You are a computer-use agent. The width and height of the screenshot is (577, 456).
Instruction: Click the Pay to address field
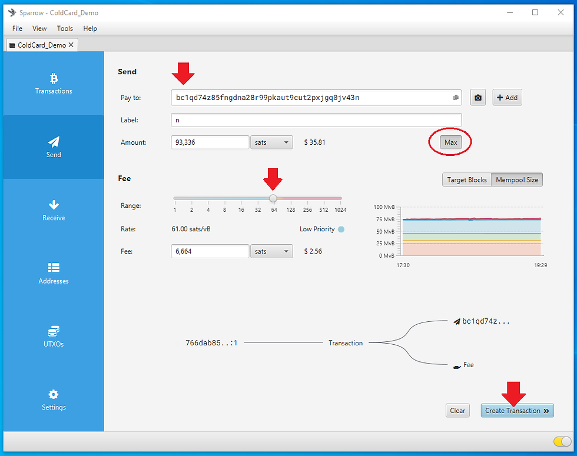tap(316, 98)
